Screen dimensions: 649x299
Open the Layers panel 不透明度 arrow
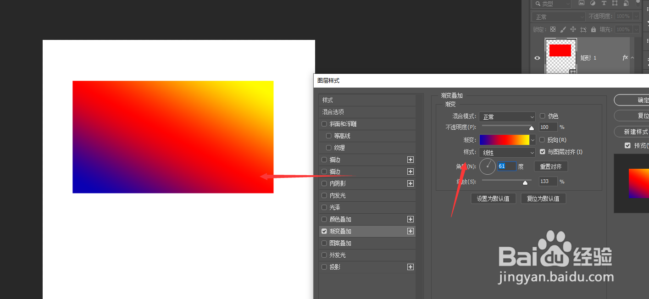coord(636,16)
